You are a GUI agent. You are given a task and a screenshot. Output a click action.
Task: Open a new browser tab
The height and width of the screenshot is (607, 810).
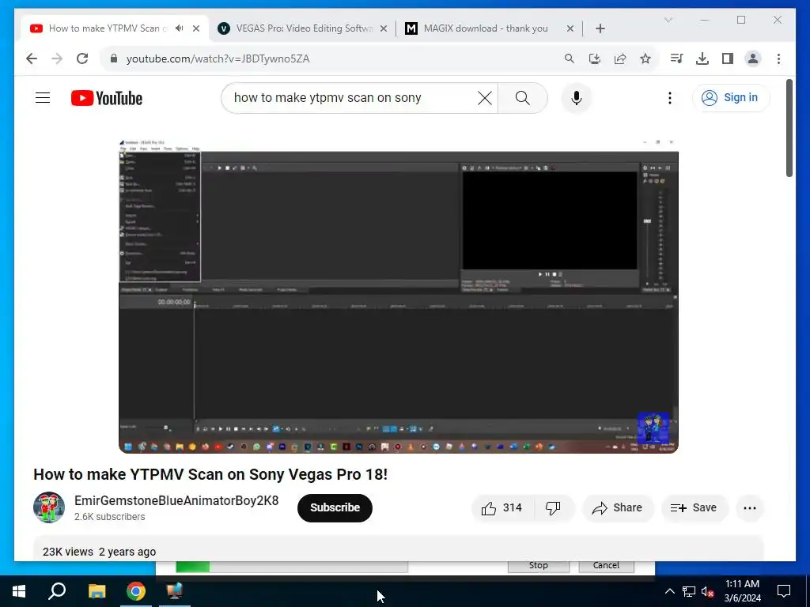coord(600,28)
